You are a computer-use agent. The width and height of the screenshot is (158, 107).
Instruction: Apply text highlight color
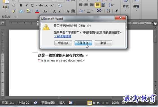click(x=29, y=11)
